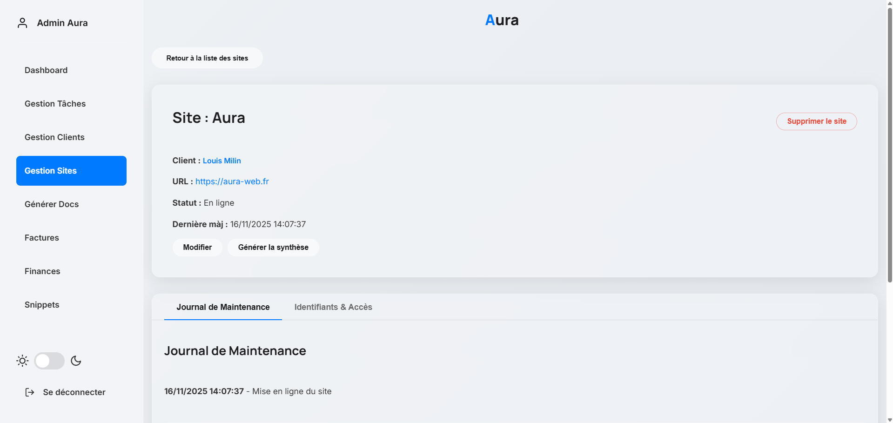Click the Supprimer le site button
The height and width of the screenshot is (423, 893).
coord(816,121)
